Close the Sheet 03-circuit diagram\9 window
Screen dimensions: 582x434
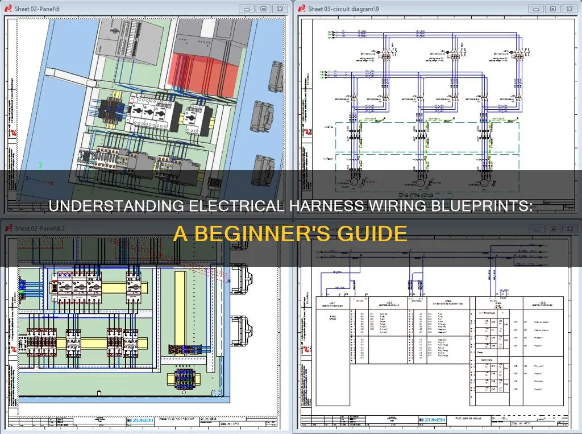569,9
